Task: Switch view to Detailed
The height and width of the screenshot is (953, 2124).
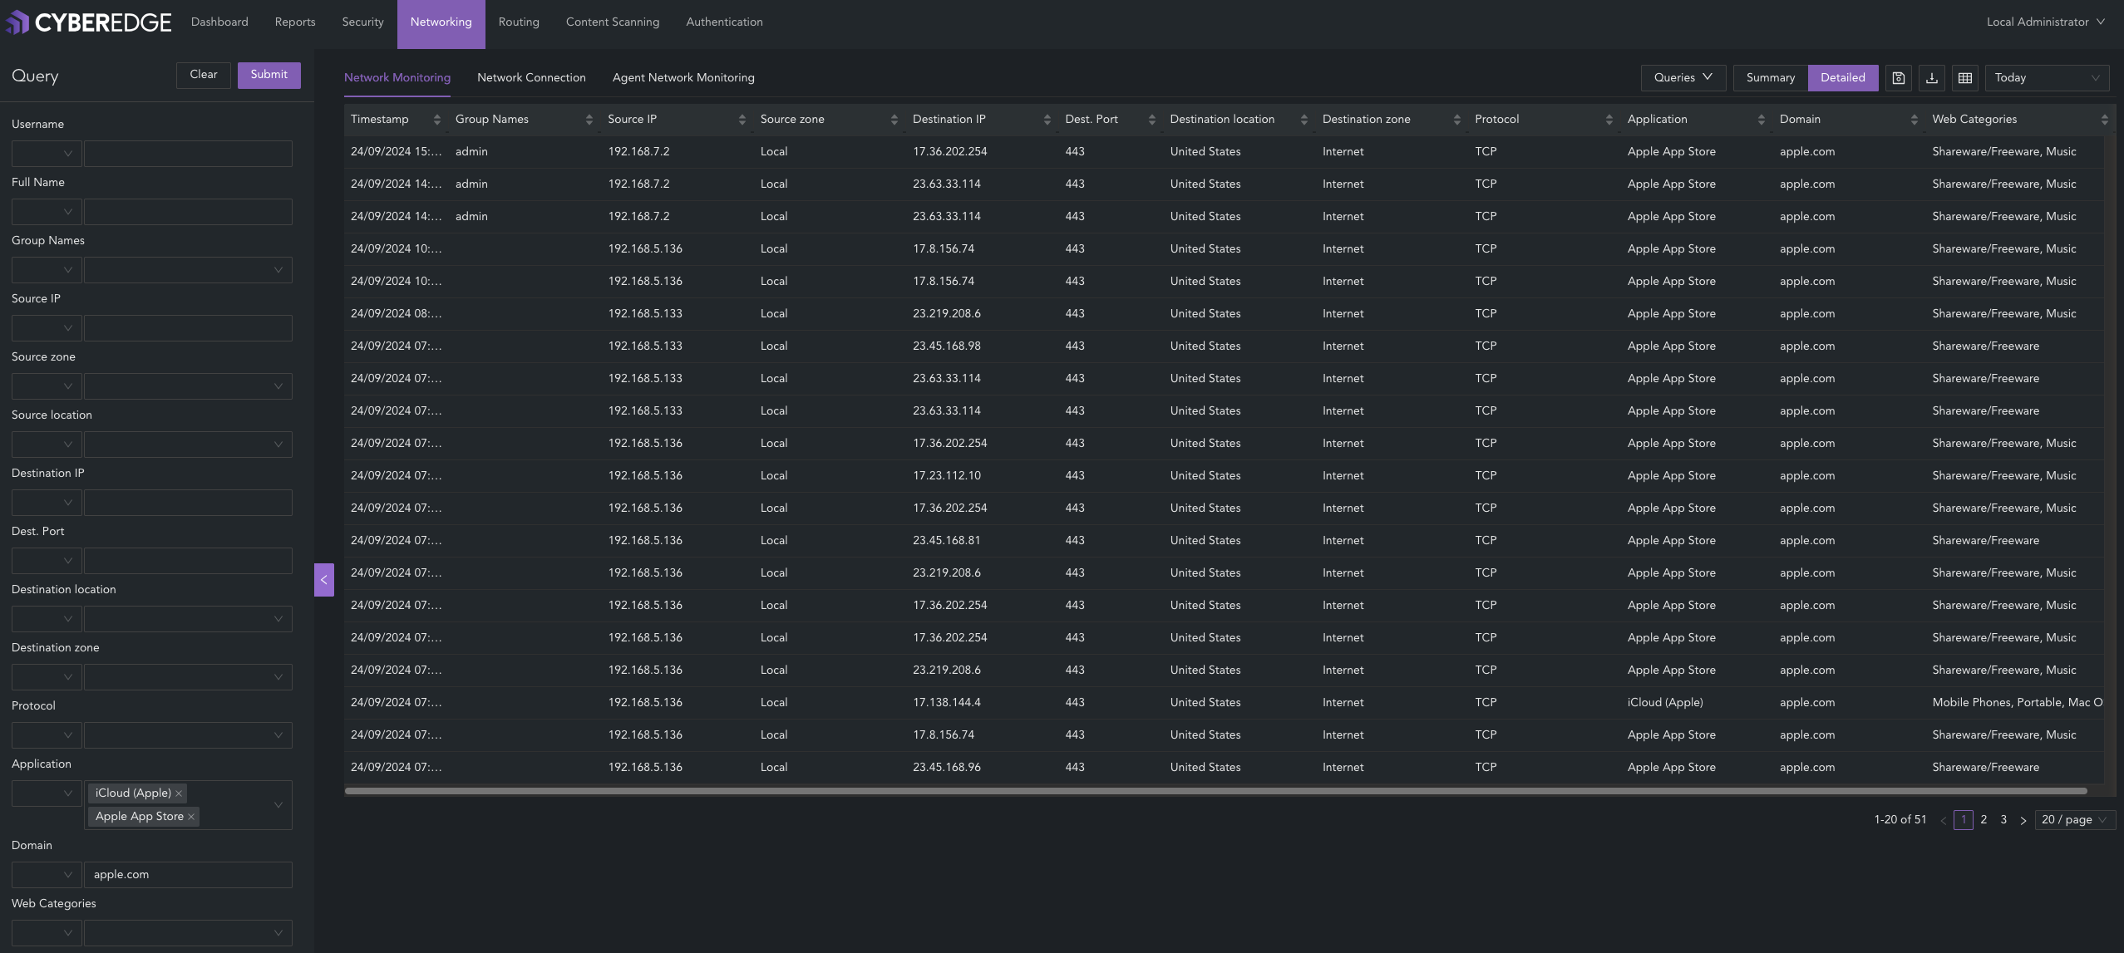Action: click(1842, 77)
